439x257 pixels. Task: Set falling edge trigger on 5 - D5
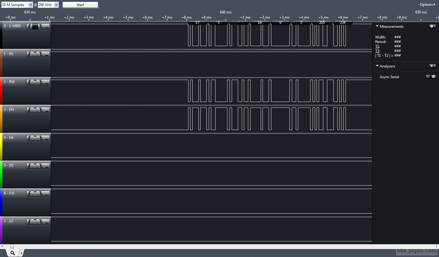pos(41,166)
